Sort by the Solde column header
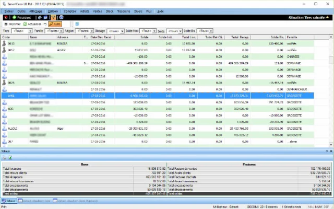The height and width of the screenshot is (209, 334). [x=142, y=38]
